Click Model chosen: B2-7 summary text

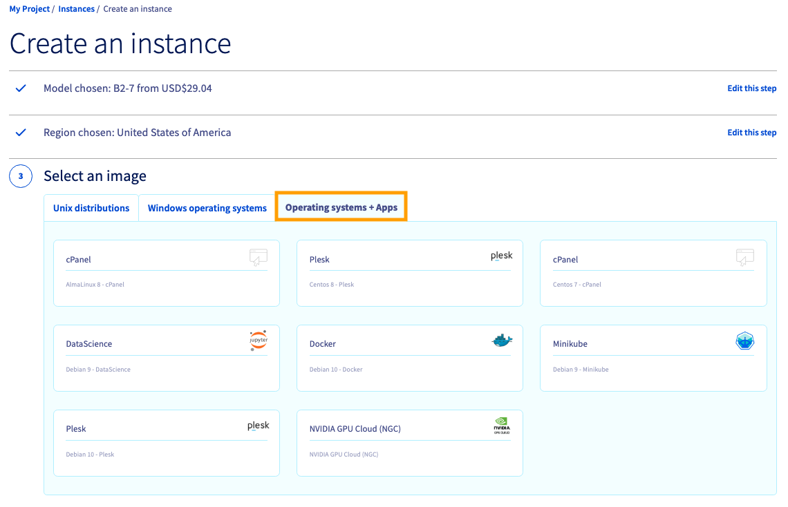click(x=128, y=88)
